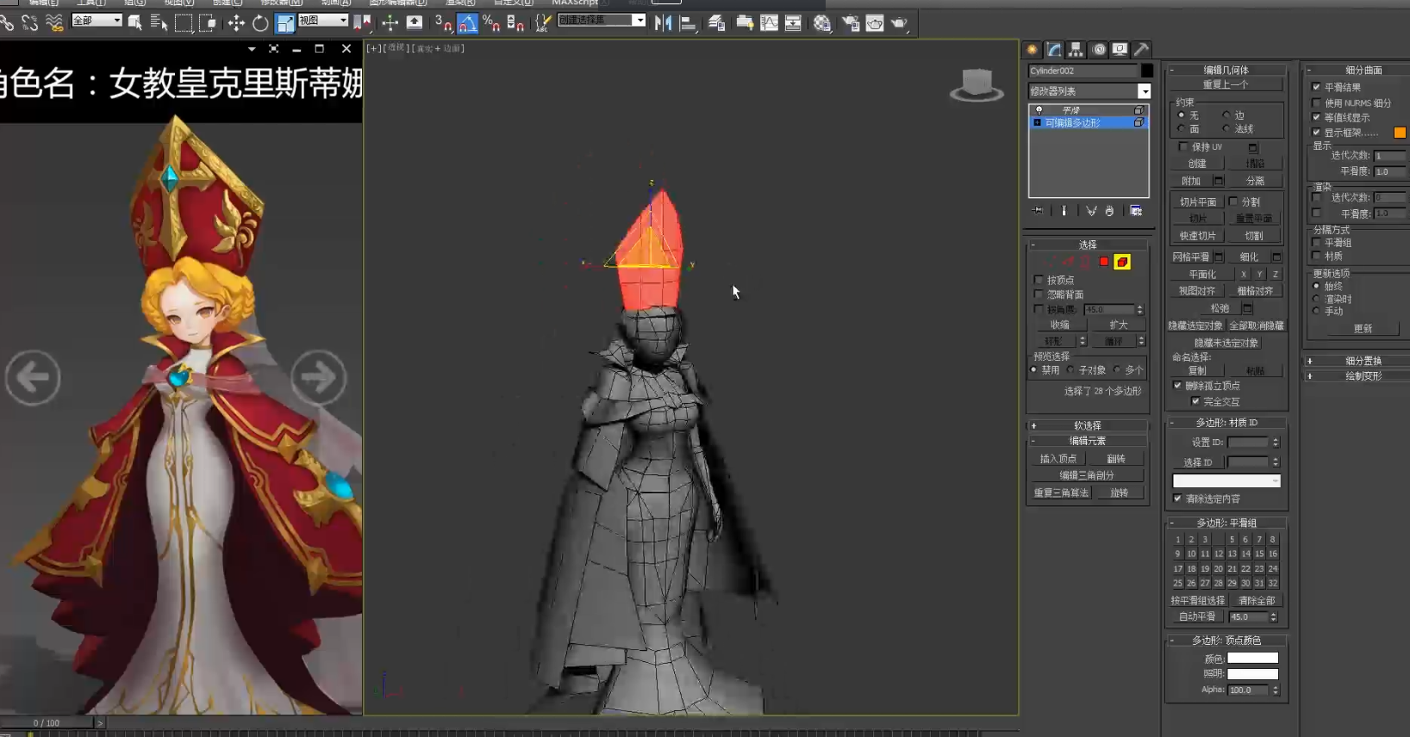This screenshot has height=737, width=1410.
Task: Click Pin Stack icon under modifier list
Action: click(1037, 211)
